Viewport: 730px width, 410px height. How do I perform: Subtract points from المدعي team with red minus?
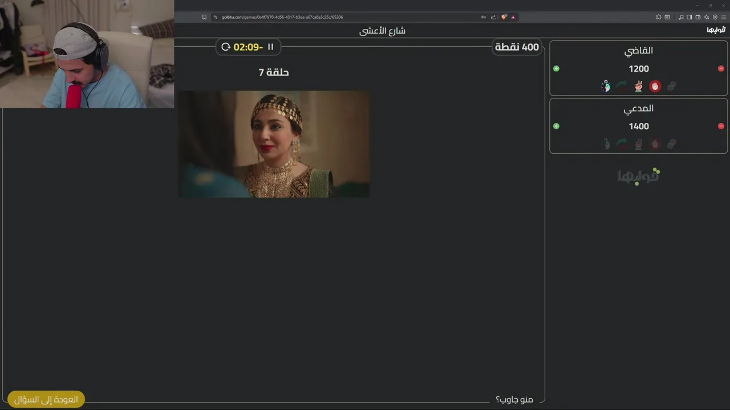click(x=721, y=126)
